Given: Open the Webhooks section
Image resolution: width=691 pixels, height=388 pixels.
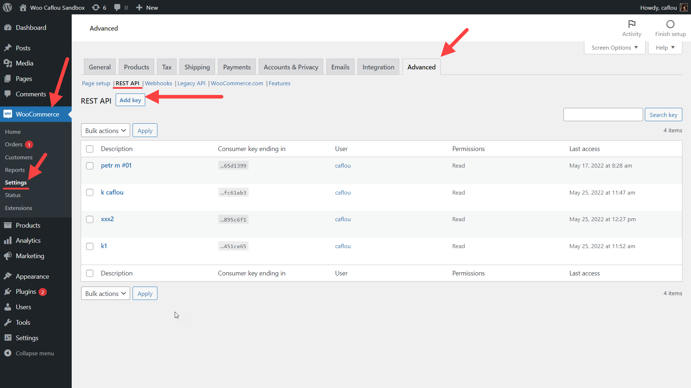Looking at the screenshot, I should click(158, 83).
